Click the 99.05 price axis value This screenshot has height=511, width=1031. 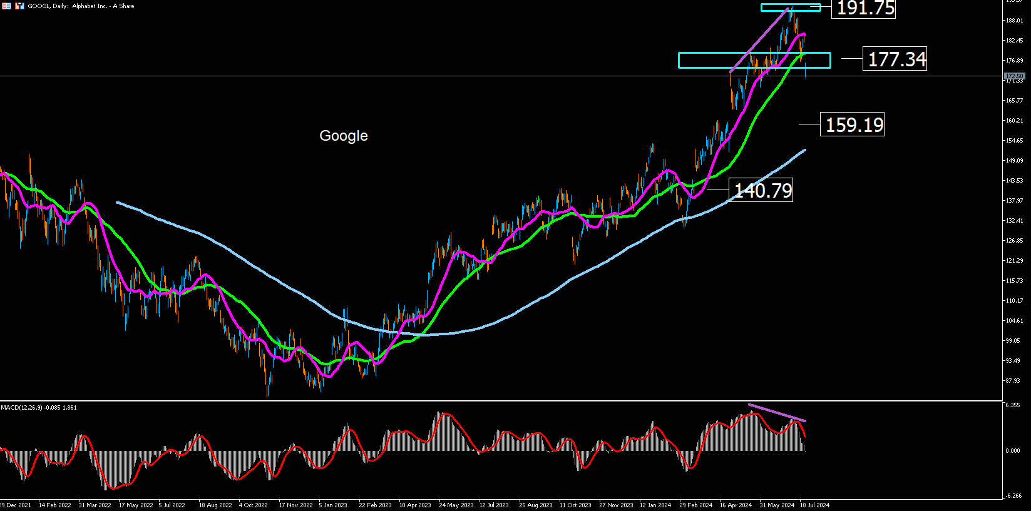[1013, 341]
